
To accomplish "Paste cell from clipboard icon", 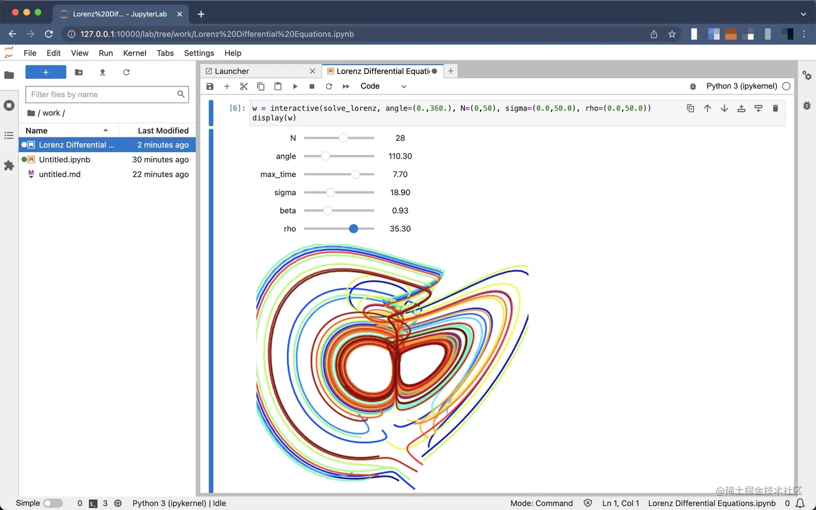I will coord(278,86).
